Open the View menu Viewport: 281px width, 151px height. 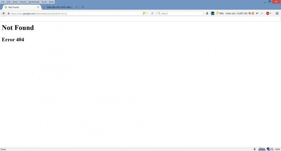click(x=15, y=2)
